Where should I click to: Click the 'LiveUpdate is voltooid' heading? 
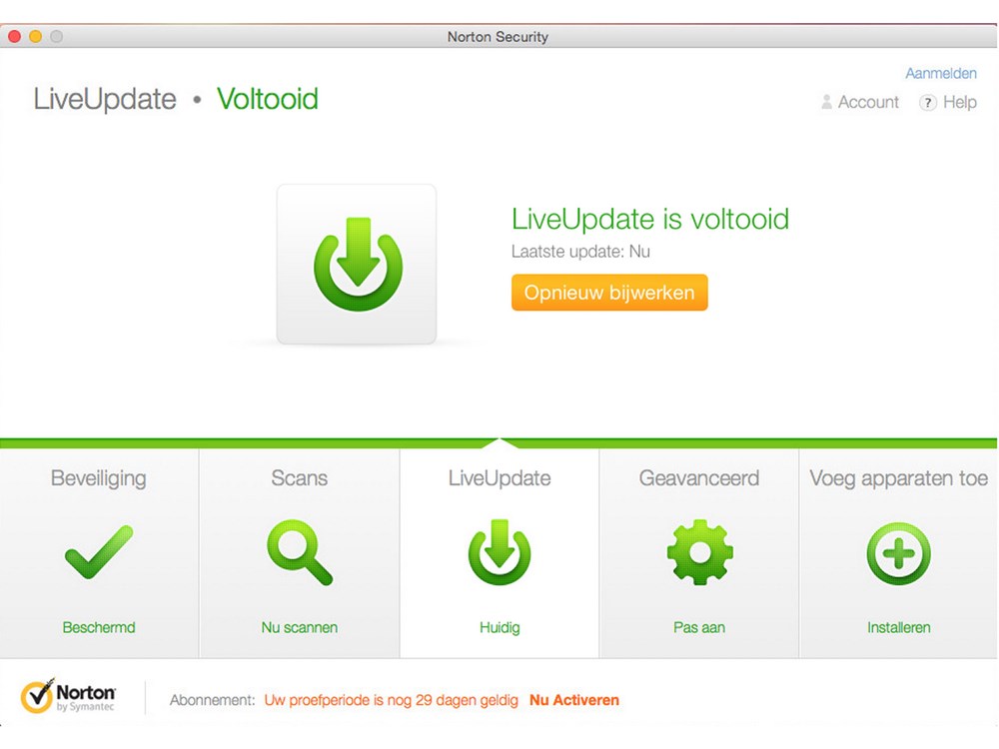[x=650, y=219]
